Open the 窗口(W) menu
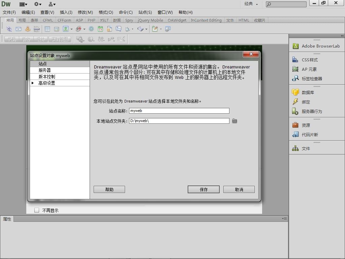 165,12
